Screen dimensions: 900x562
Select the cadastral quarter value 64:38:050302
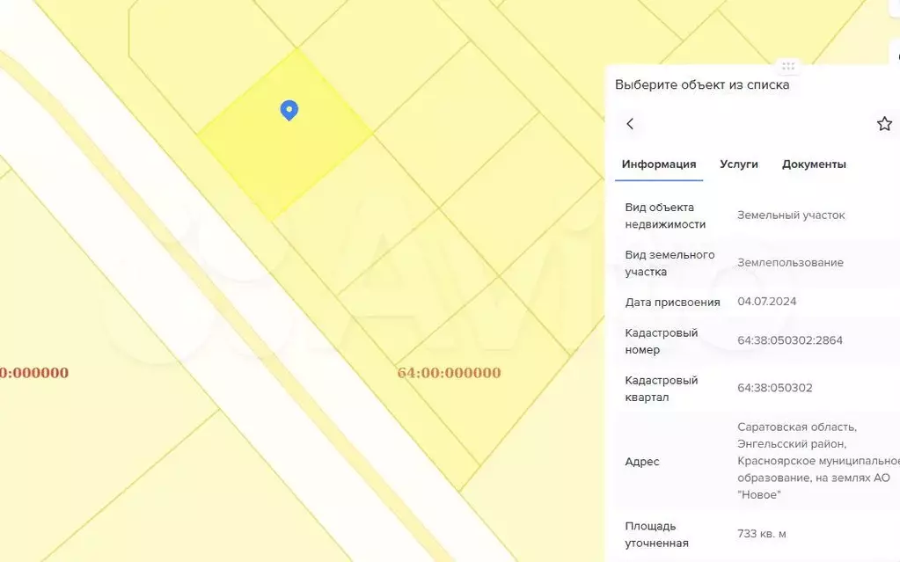775,388
